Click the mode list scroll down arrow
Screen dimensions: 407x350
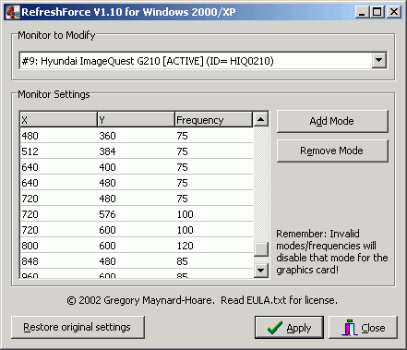point(261,271)
